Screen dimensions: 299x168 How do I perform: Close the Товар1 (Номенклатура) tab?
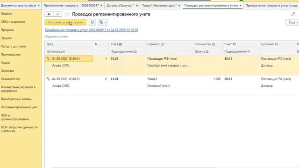coord(179,6)
